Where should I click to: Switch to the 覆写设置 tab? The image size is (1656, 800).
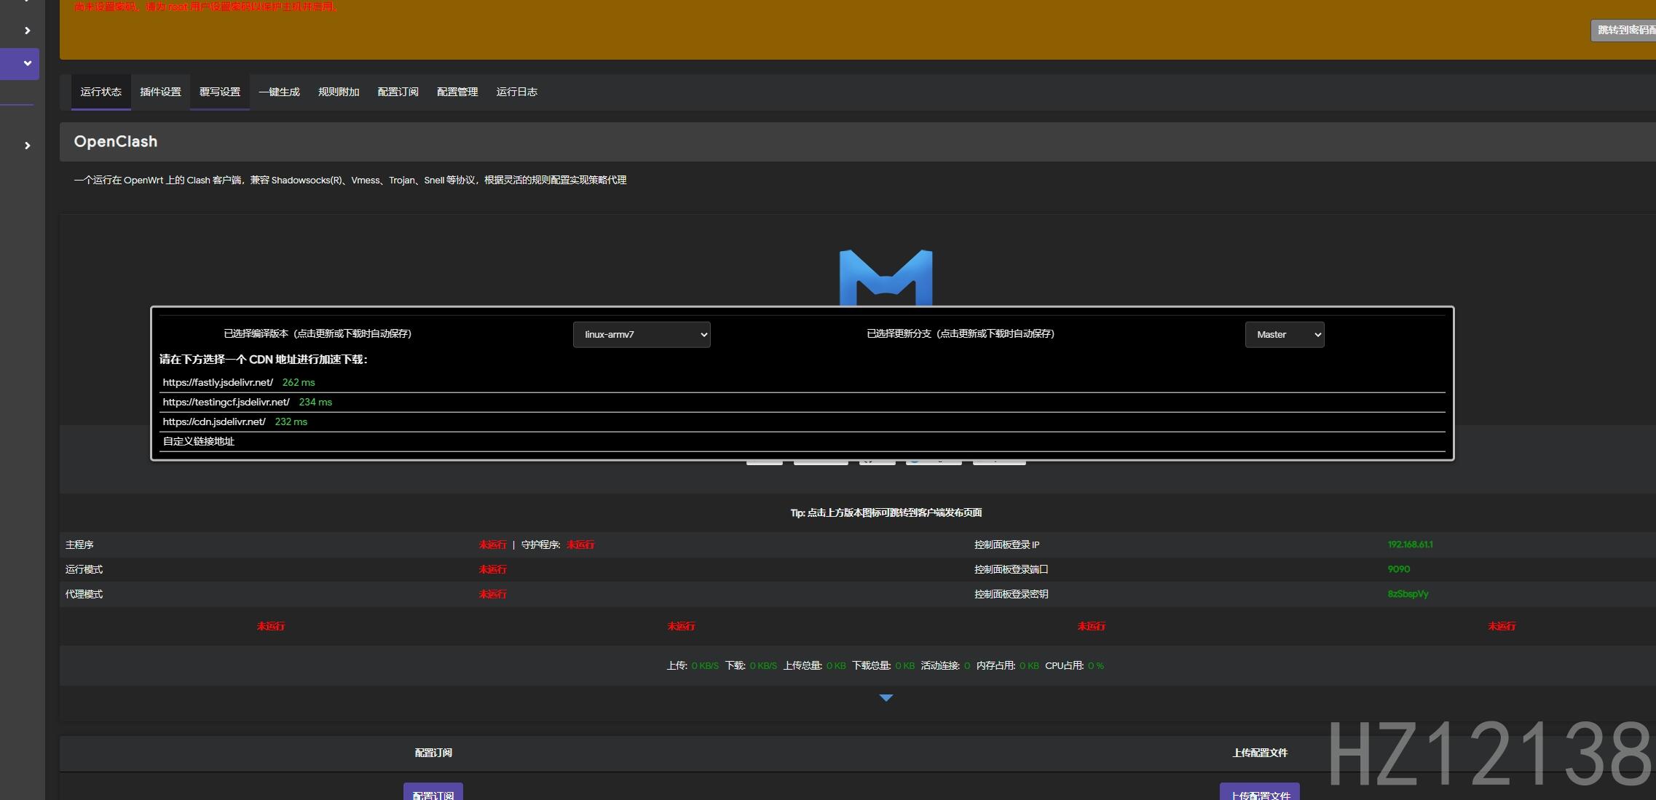[x=220, y=92]
